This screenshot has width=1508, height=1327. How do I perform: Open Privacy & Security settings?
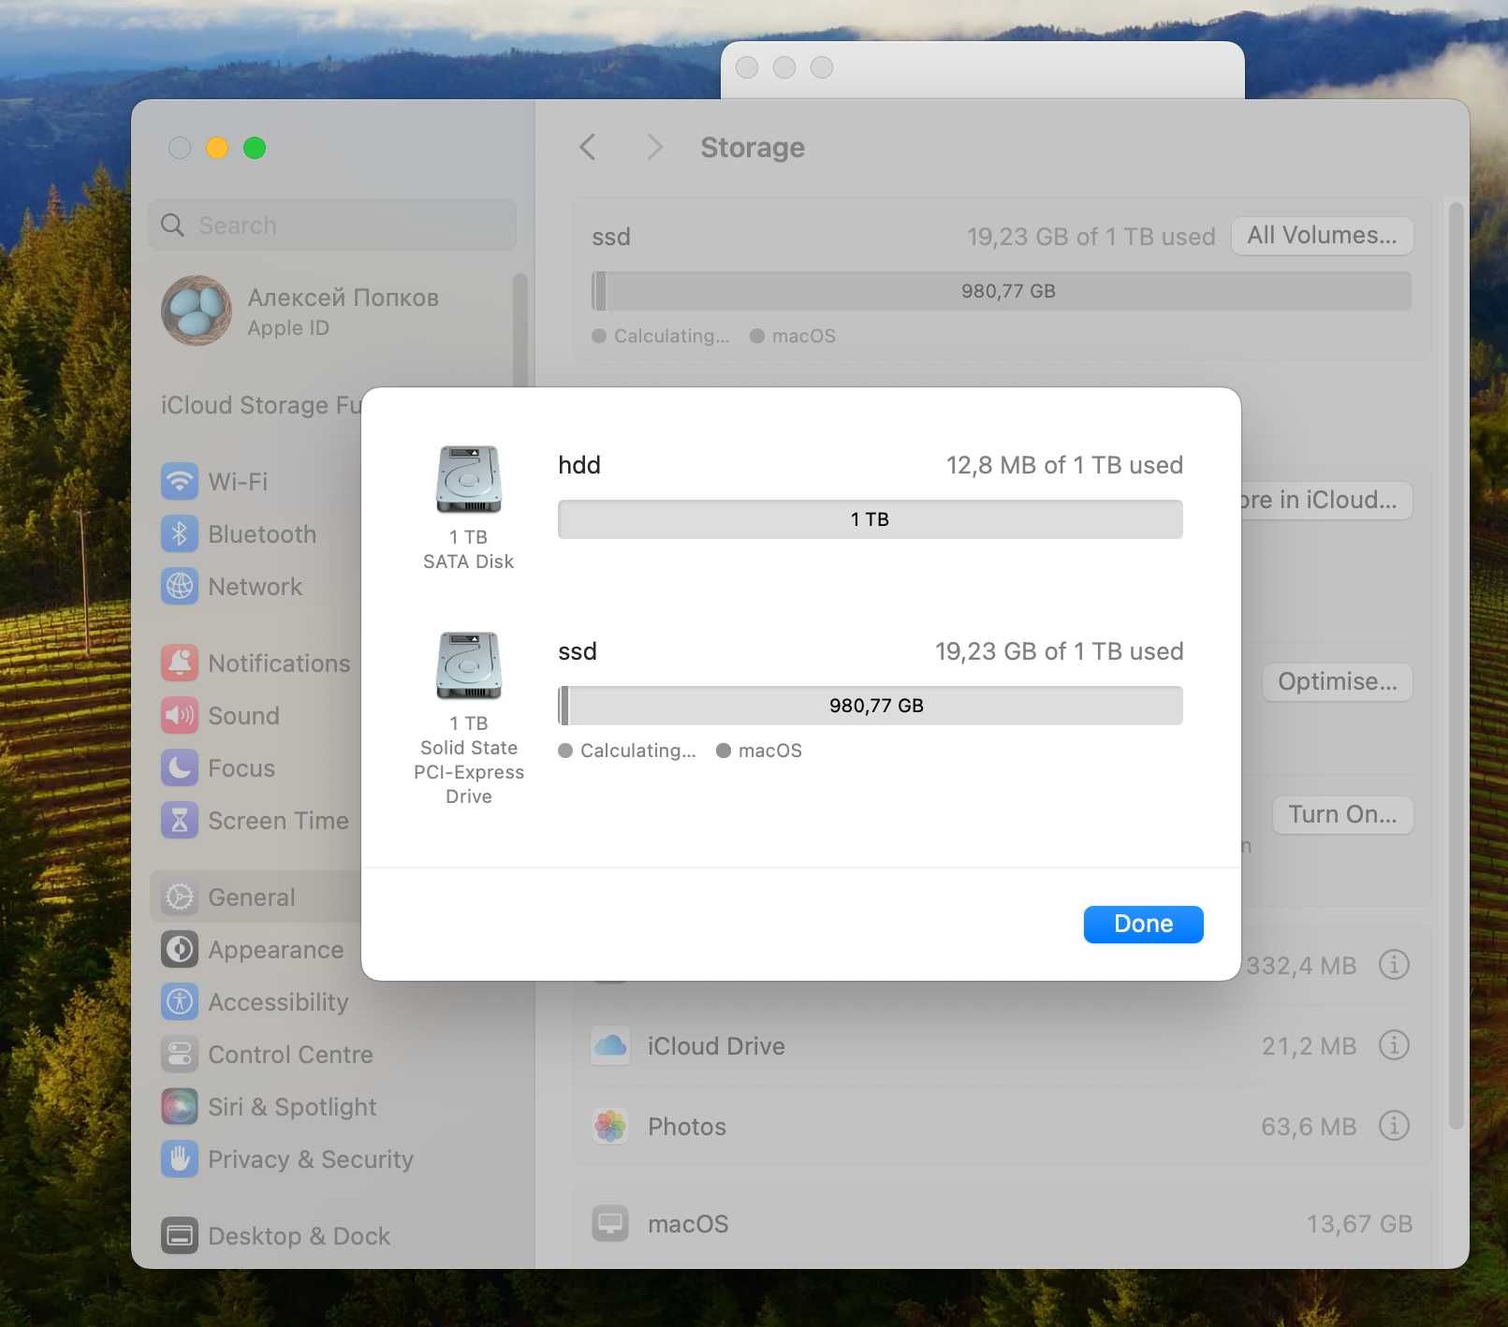[286, 1159]
